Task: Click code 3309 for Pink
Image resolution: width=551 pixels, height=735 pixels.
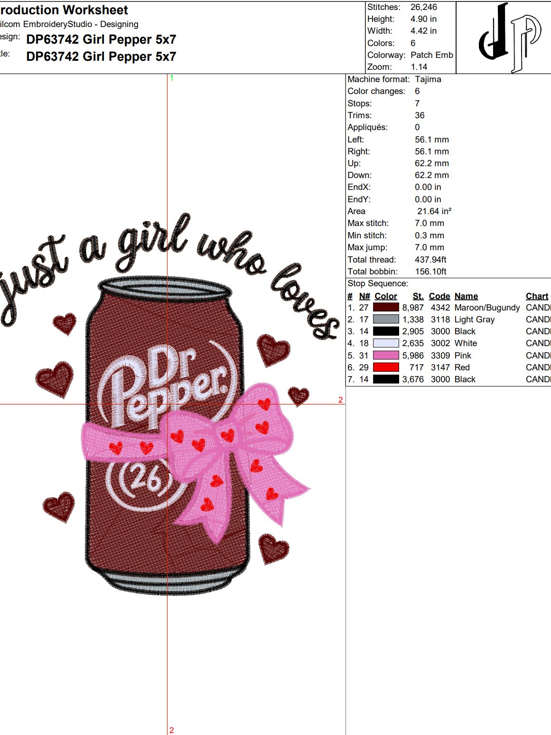Action: (440, 356)
